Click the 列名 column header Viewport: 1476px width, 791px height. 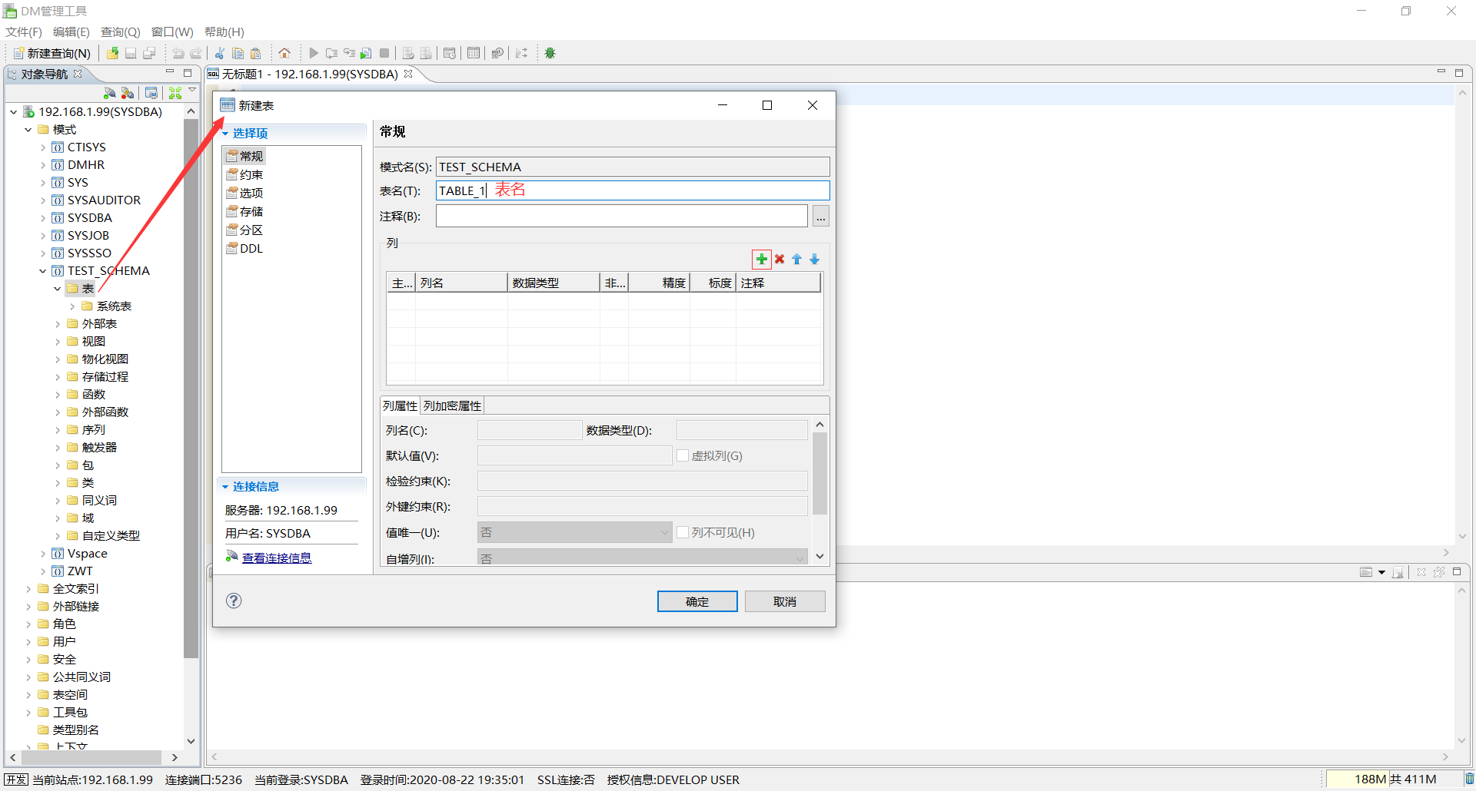point(461,283)
